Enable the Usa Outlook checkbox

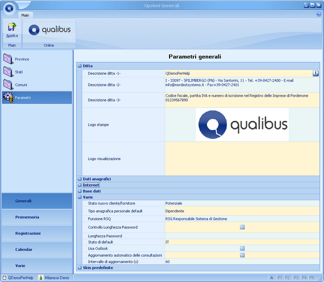(242, 248)
